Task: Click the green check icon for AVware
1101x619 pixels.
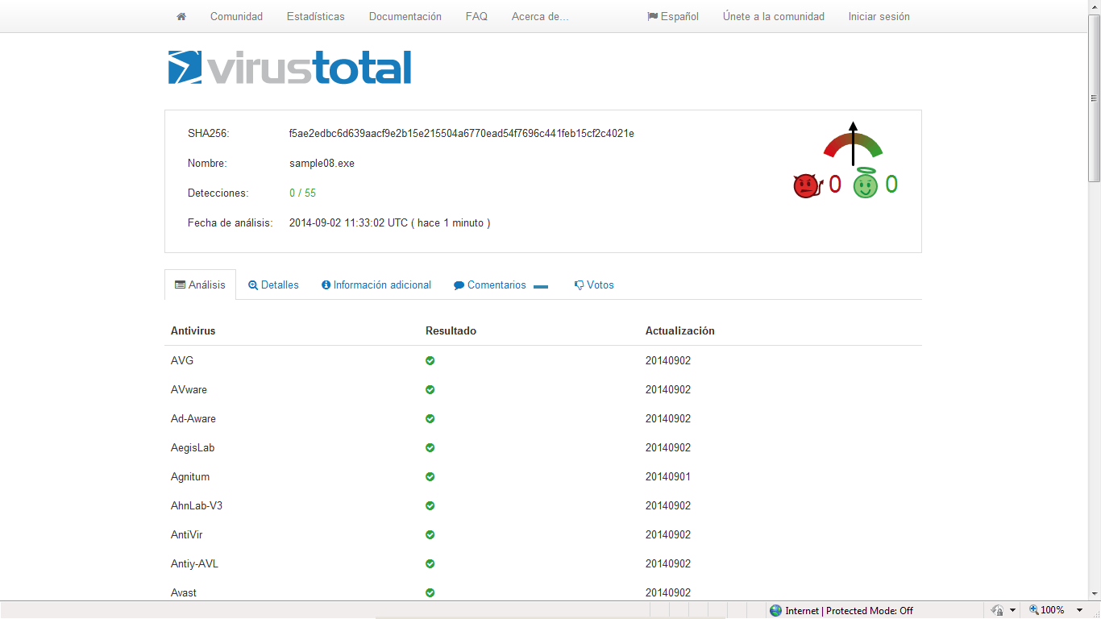Action: [430, 389]
